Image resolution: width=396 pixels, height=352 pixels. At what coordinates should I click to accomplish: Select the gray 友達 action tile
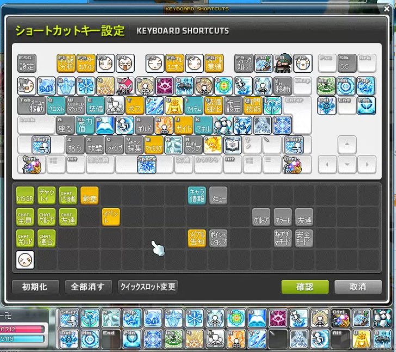[x=304, y=217]
